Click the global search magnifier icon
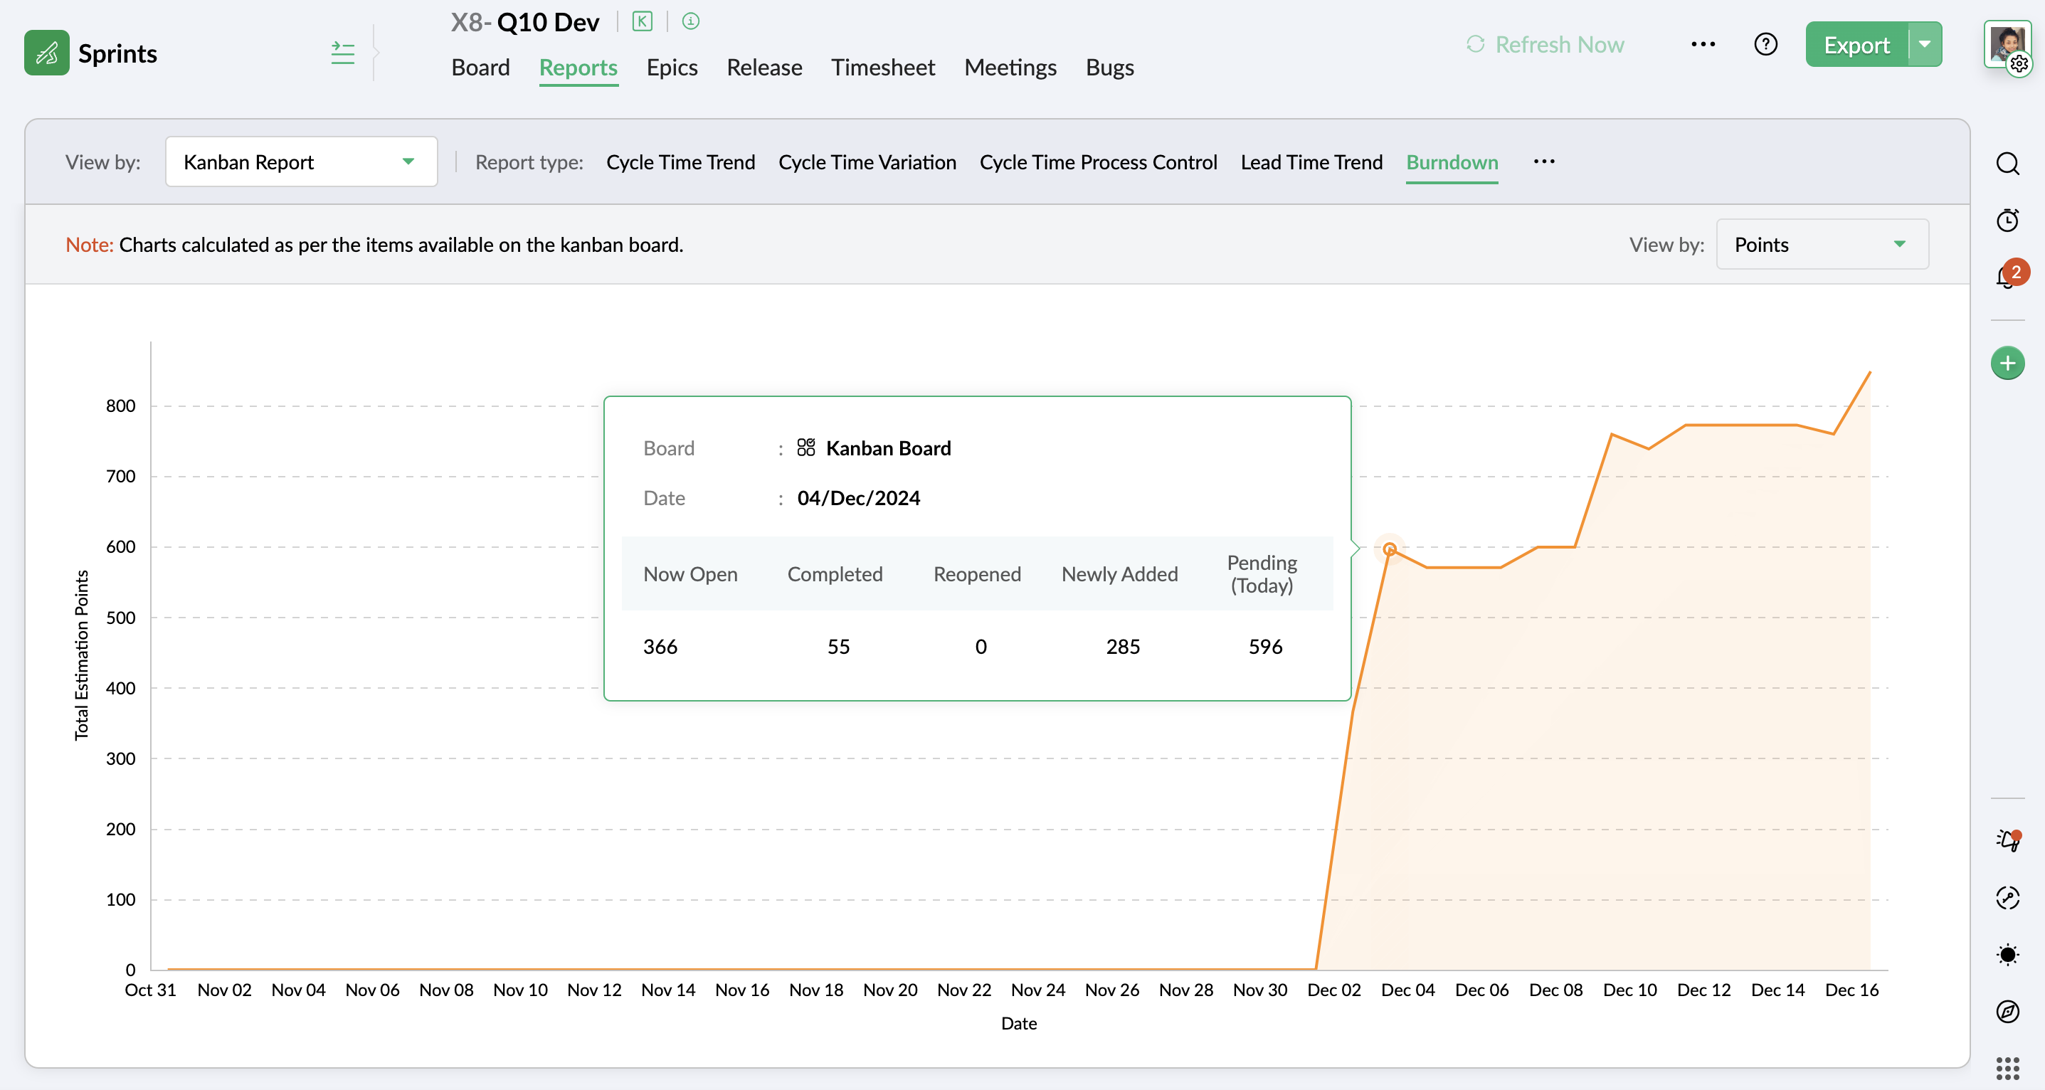 coord(2007,164)
